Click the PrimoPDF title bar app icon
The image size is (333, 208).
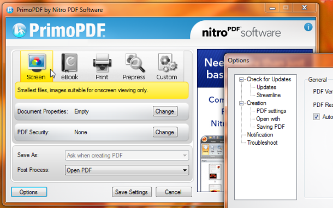(x=10, y=10)
